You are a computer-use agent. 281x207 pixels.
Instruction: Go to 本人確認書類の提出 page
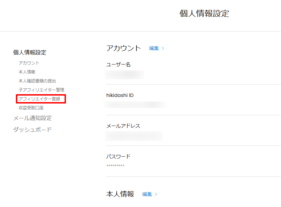tap(37, 81)
